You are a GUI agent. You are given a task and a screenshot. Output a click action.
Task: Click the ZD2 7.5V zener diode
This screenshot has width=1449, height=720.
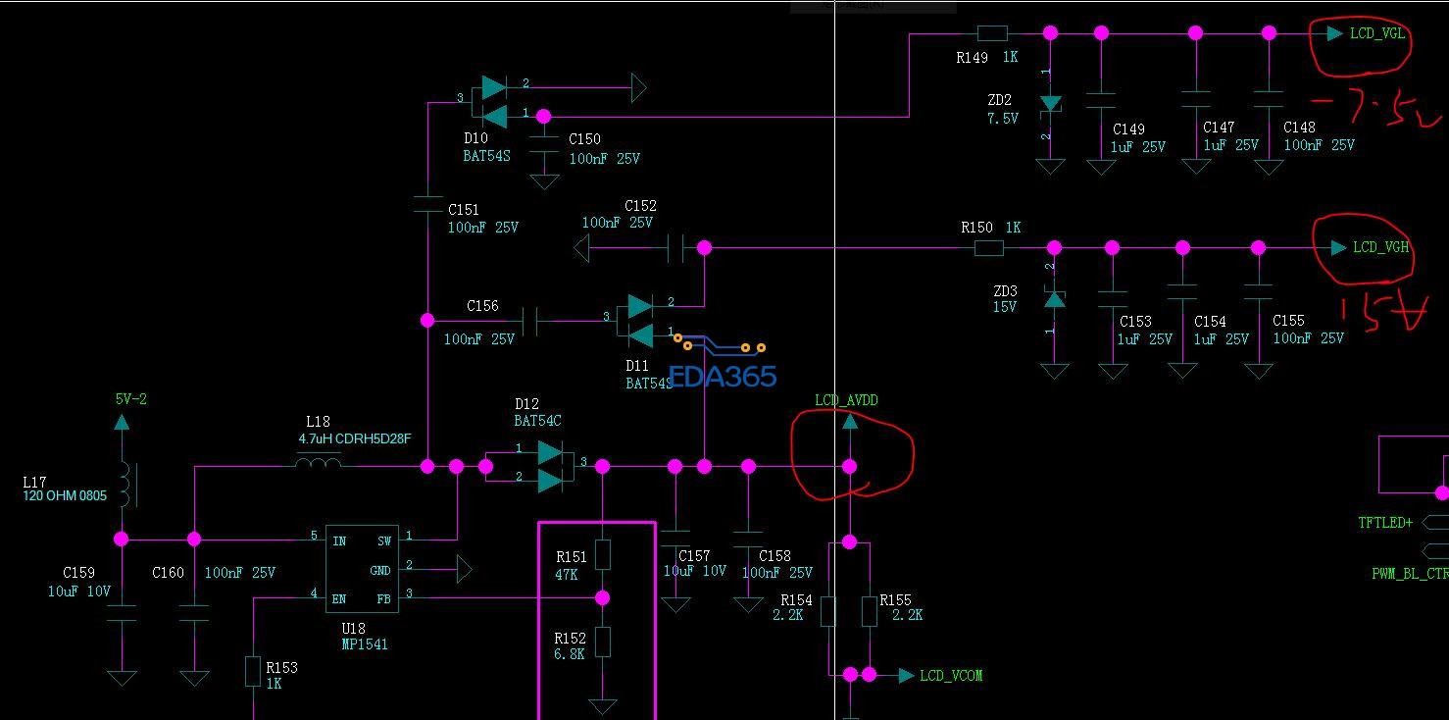[1050, 102]
